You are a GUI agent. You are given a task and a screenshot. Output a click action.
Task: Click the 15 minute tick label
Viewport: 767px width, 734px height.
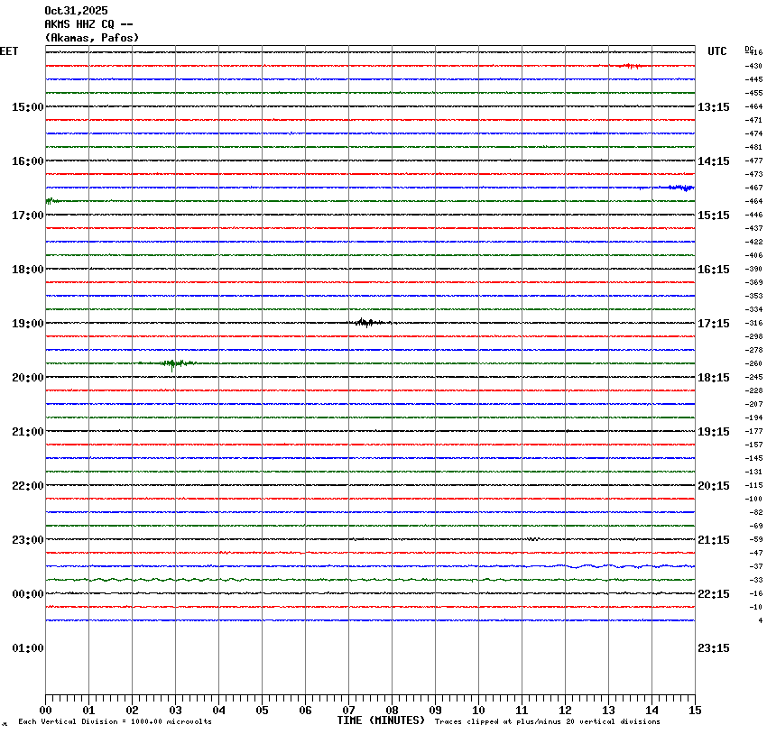[x=694, y=711]
